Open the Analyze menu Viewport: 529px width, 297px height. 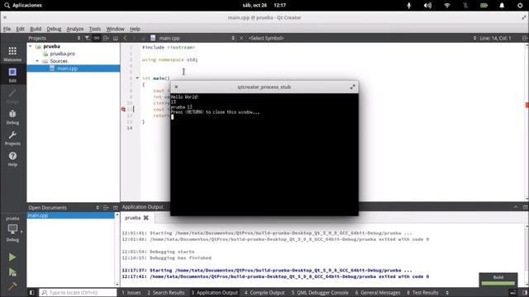75,29
